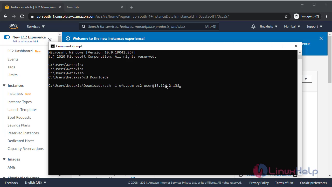
Task: Open the Services dropdown menu
Action: coord(36,26)
